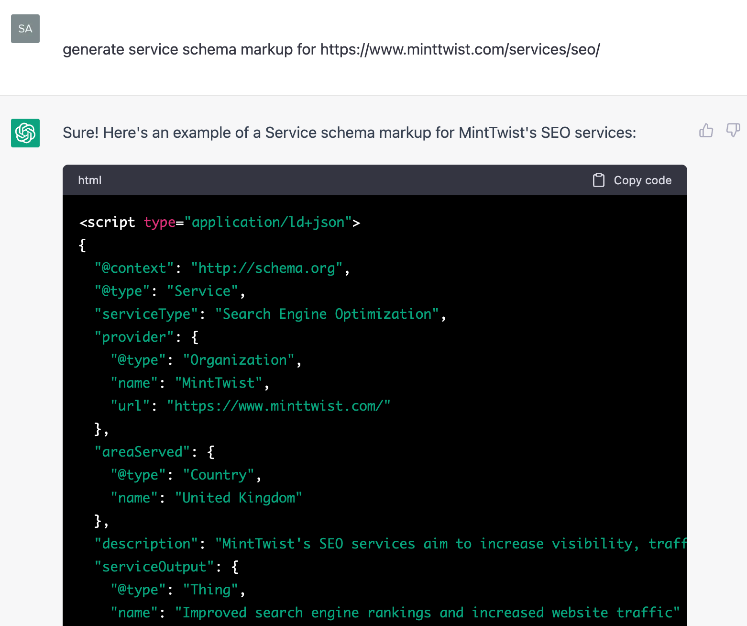Screen dimensions: 747x626
Task: Click the "description" MintTwist's SEO services line
Action: click(x=391, y=544)
